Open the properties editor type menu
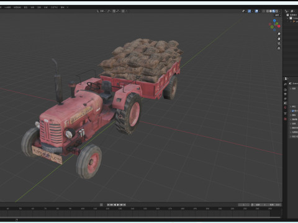Screen dimensions: 298x223 point(286,79)
